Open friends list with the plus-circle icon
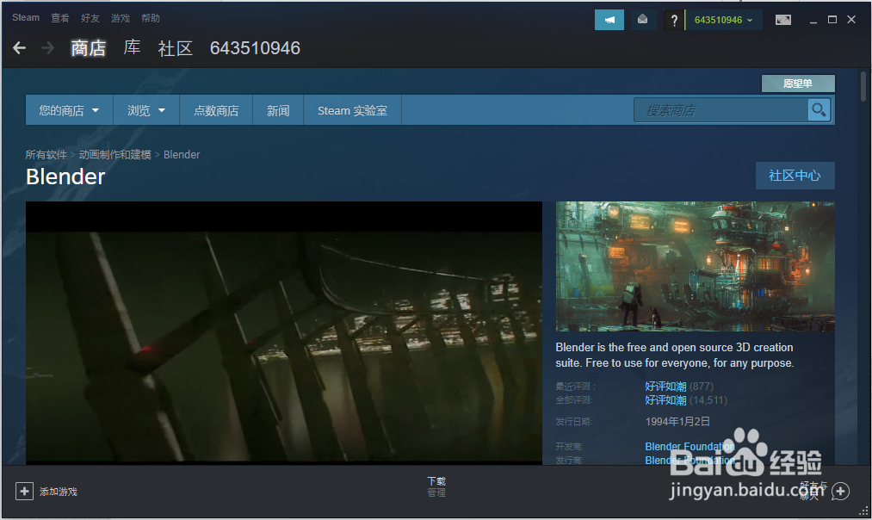The width and height of the screenshot is (872, 520). [840, 491]
